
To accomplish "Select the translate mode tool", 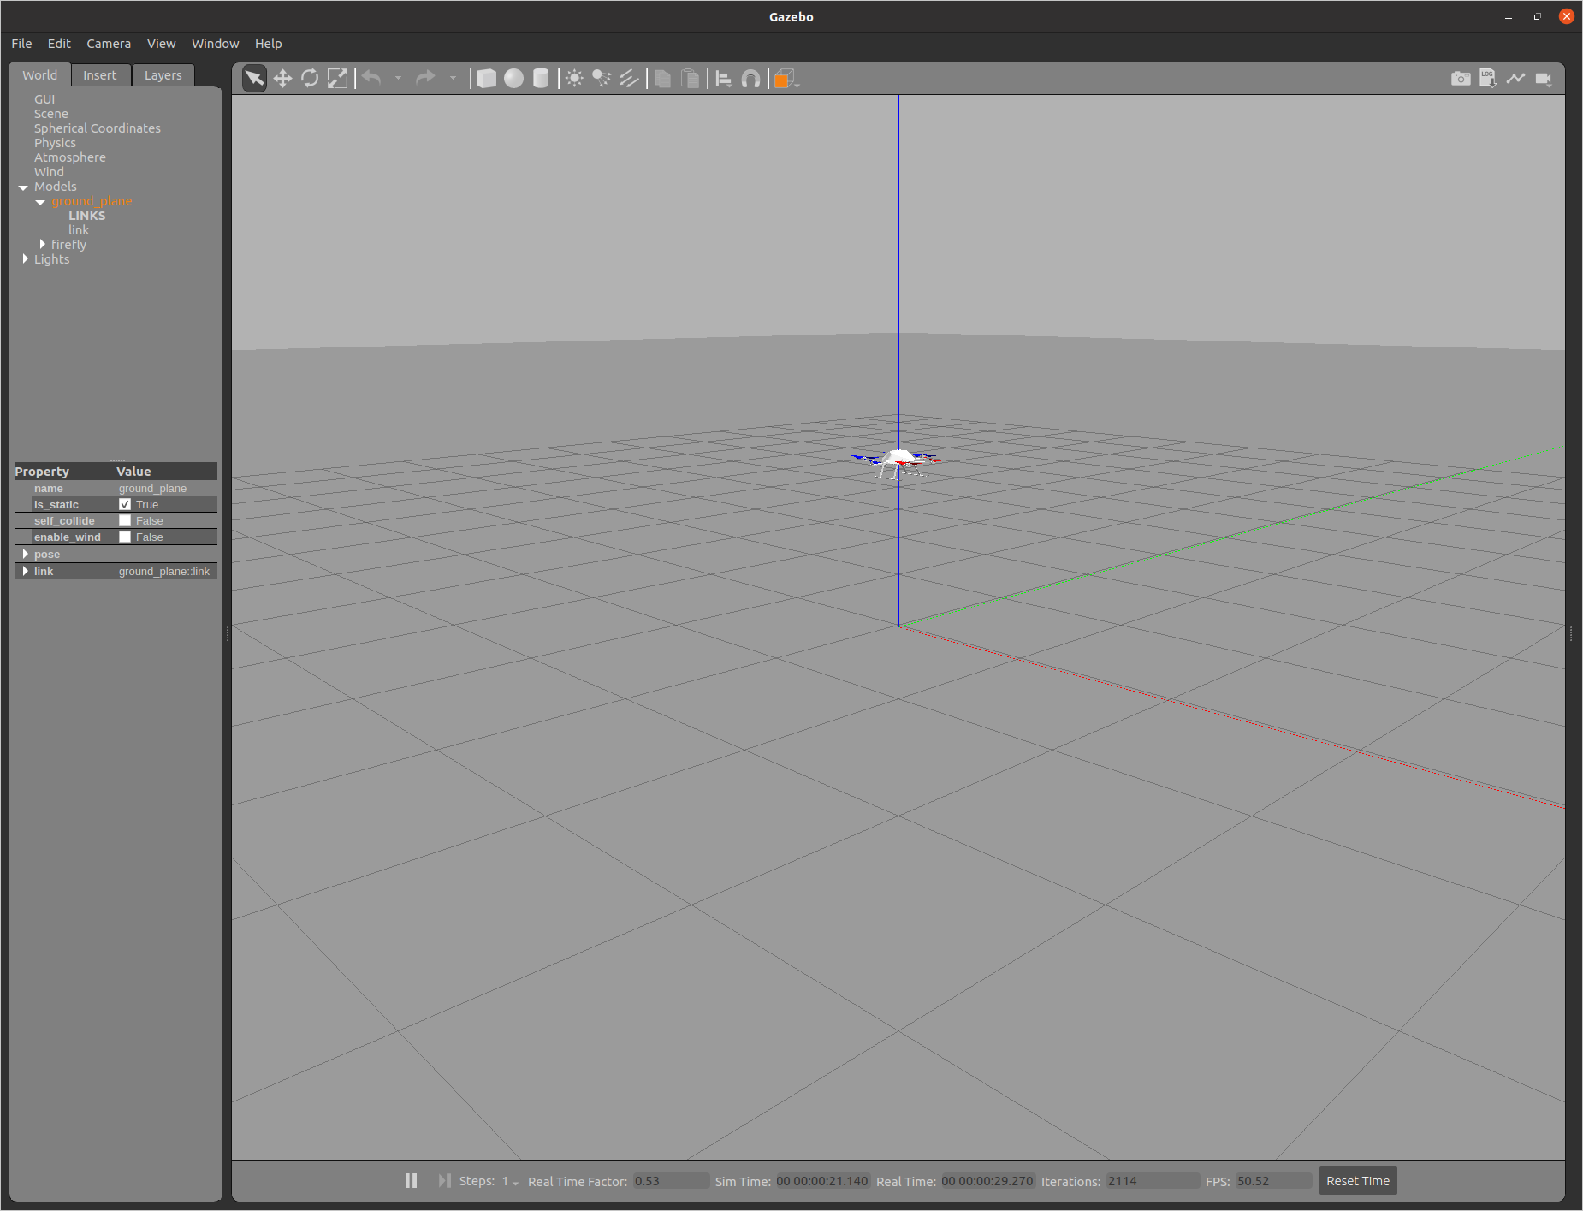I will 282,78.
